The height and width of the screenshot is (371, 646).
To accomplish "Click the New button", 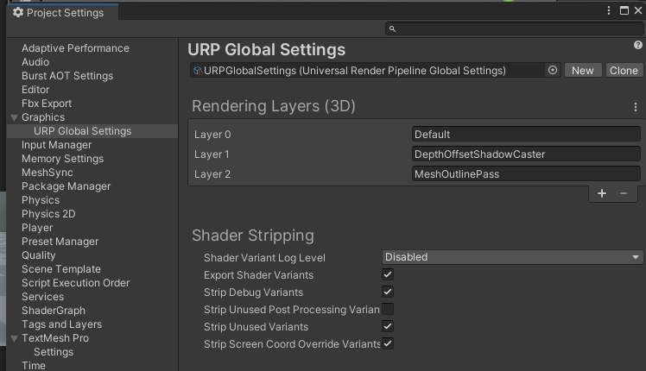I will pos(583,71).
